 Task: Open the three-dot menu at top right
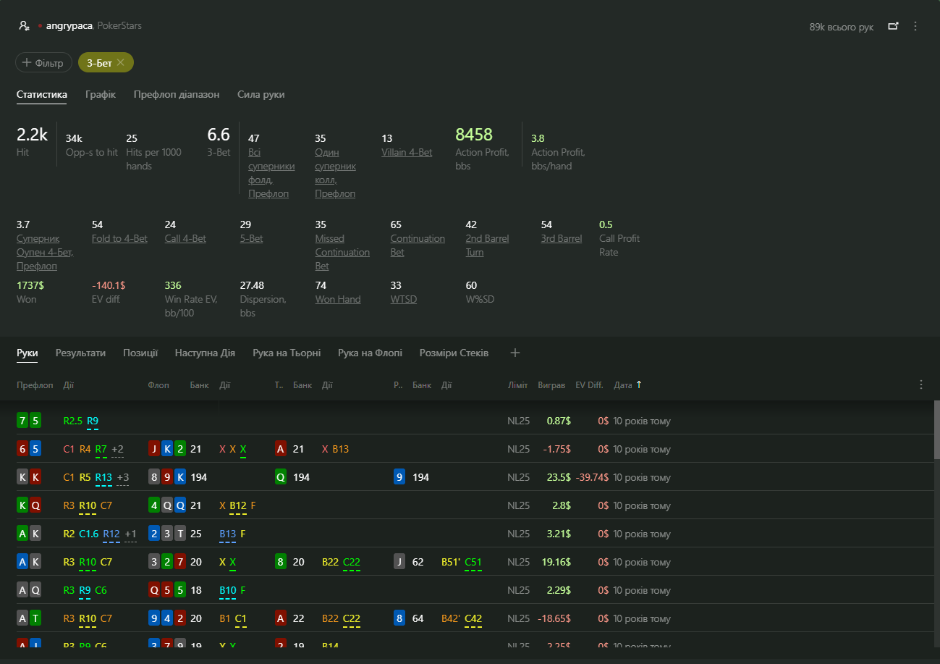[x=915, y=26]
